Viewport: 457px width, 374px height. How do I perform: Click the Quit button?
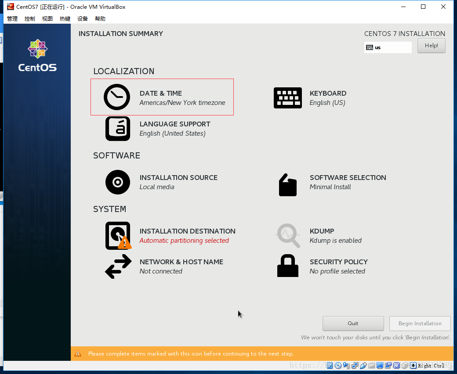pos(353,324)
